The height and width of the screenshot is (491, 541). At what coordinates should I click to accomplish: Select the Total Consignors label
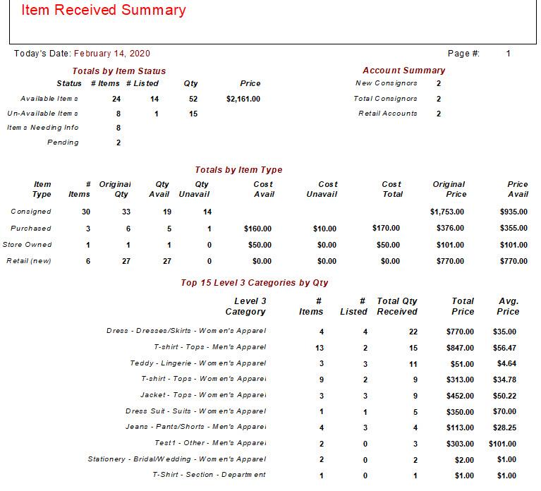[385, 99]
